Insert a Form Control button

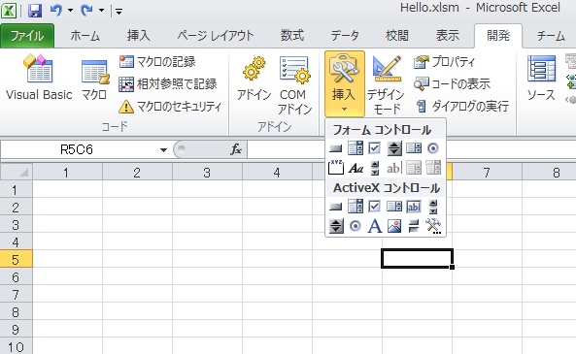coord(335,148)
